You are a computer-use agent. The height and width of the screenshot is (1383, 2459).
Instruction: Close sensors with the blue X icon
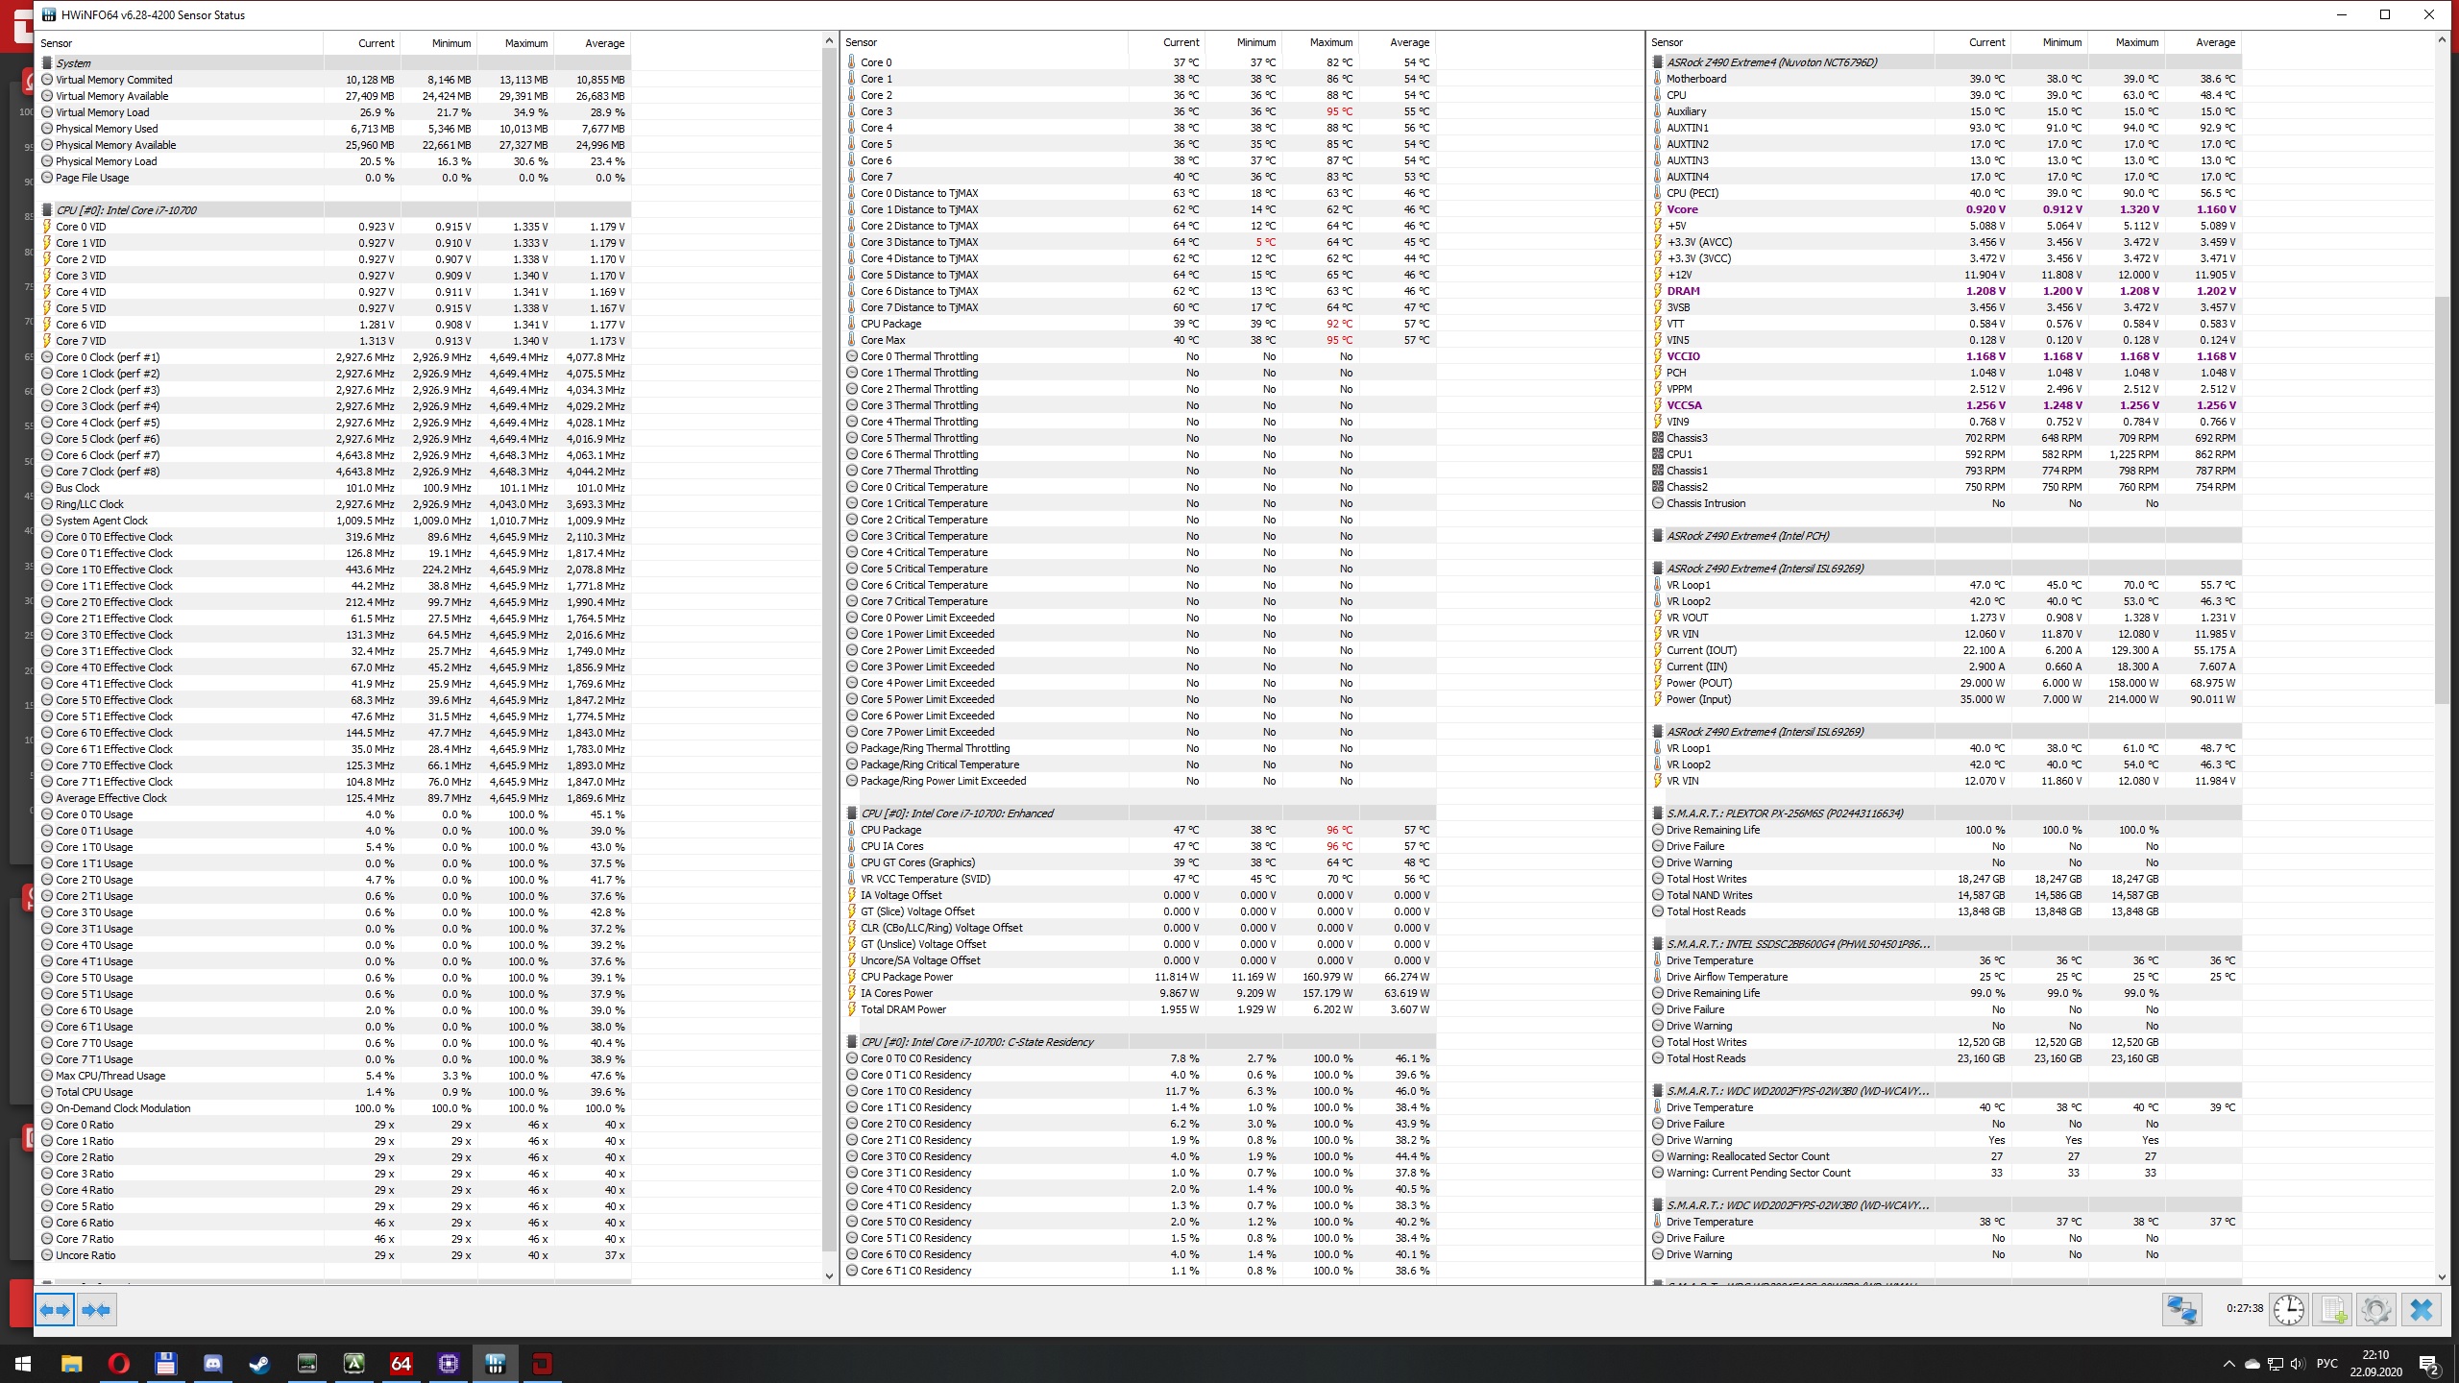pyautogui.click(x=2421, y=1309)
